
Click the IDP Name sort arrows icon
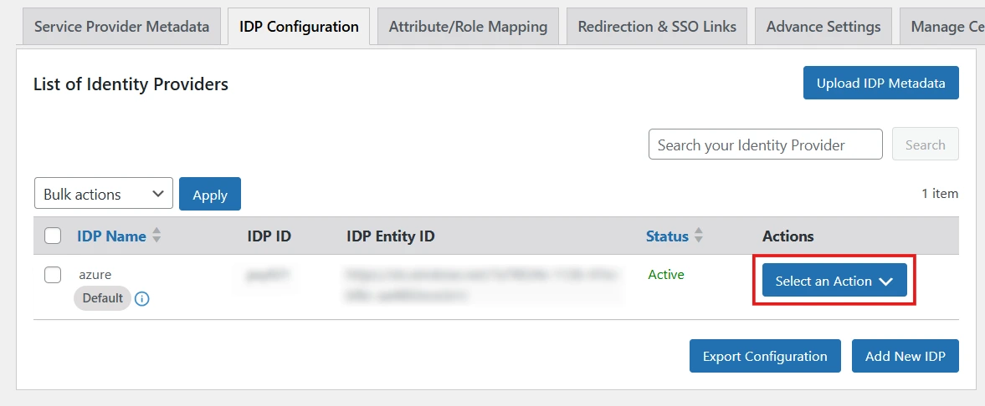tap(156, 236)
